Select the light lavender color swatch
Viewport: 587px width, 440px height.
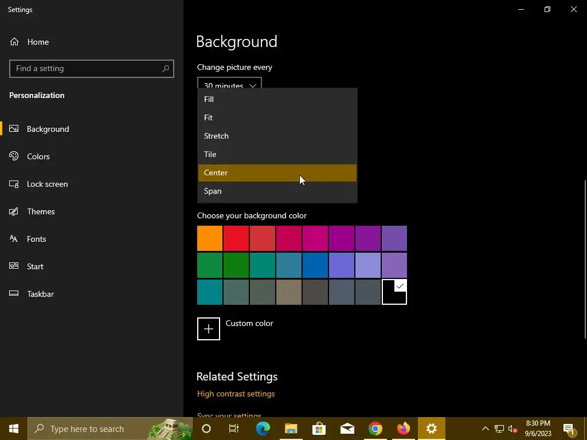(368, 265)
